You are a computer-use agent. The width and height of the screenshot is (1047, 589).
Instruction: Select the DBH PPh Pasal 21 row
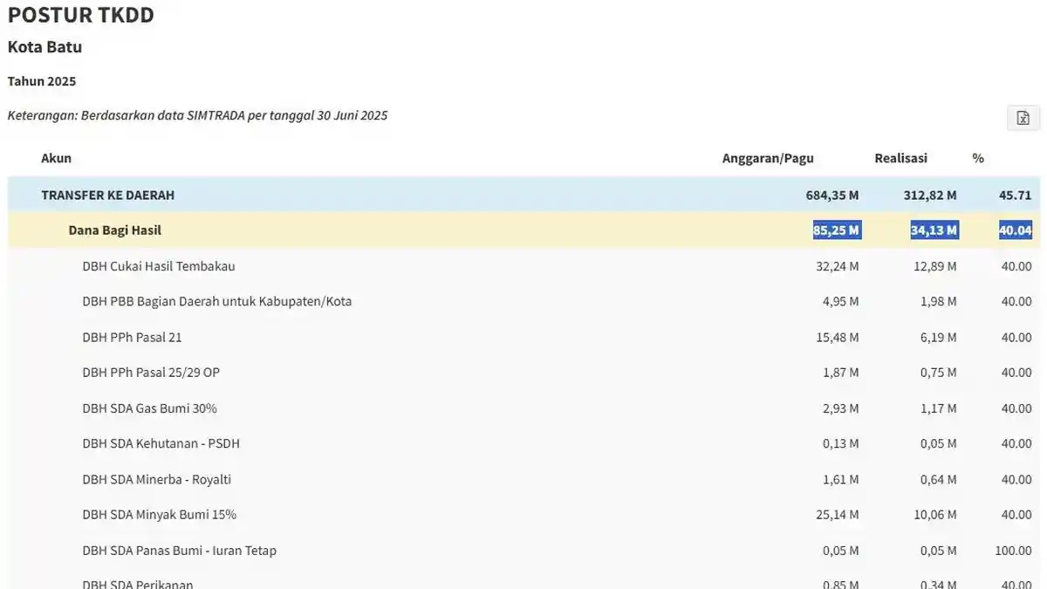tap(523, 337)
